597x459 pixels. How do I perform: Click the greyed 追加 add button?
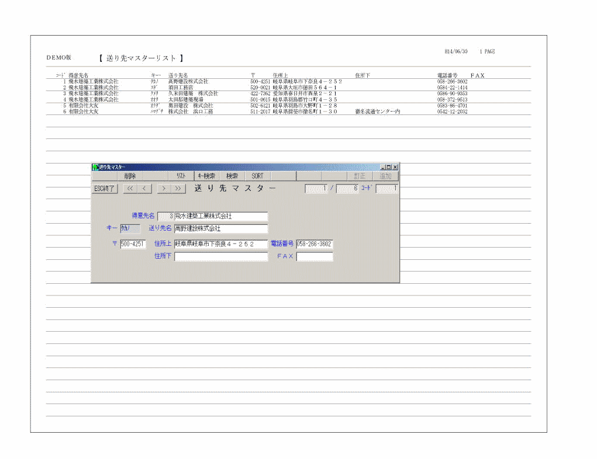385,176
